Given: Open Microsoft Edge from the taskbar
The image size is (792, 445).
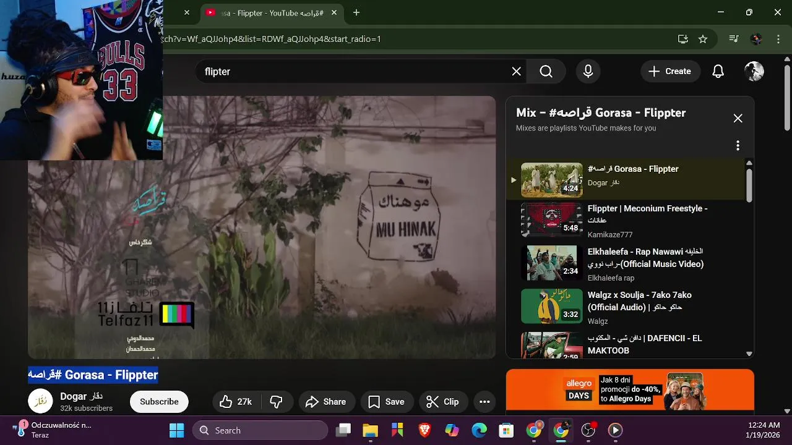Looking at the screenshot, I should [x=479, y=430].
